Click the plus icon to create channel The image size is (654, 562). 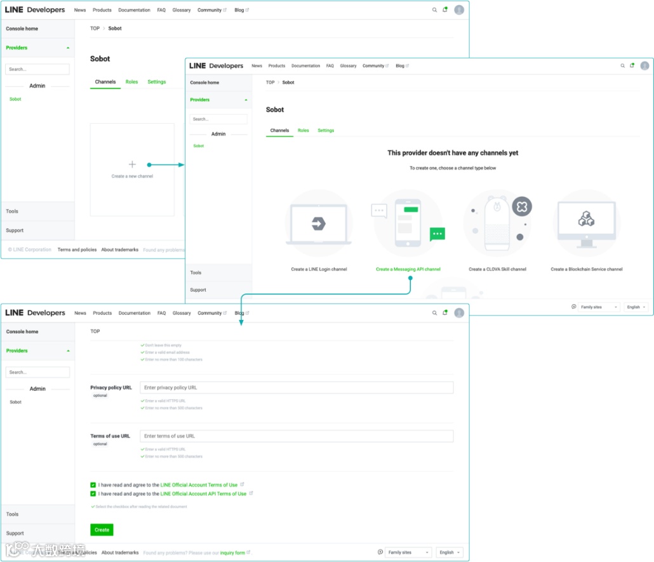coord(132,164)
